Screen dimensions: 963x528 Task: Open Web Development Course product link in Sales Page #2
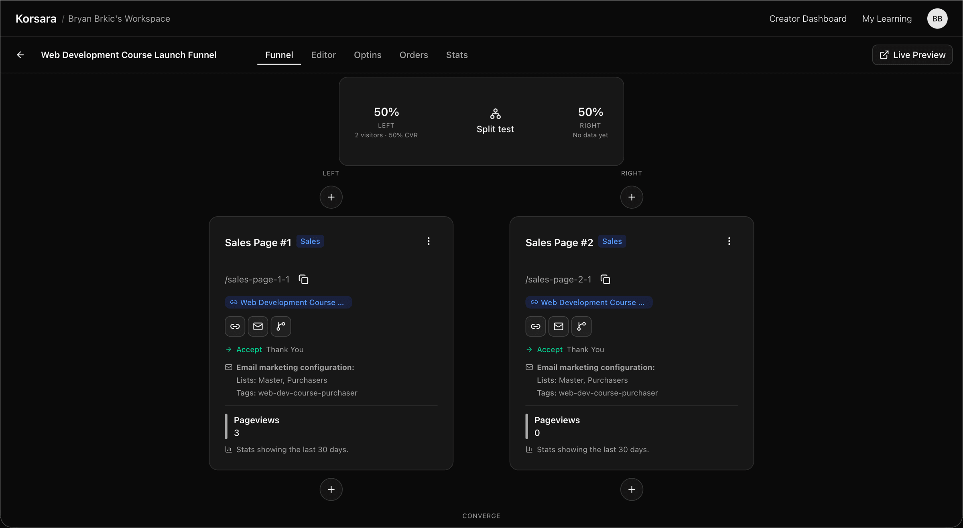[x=589, y=302]
